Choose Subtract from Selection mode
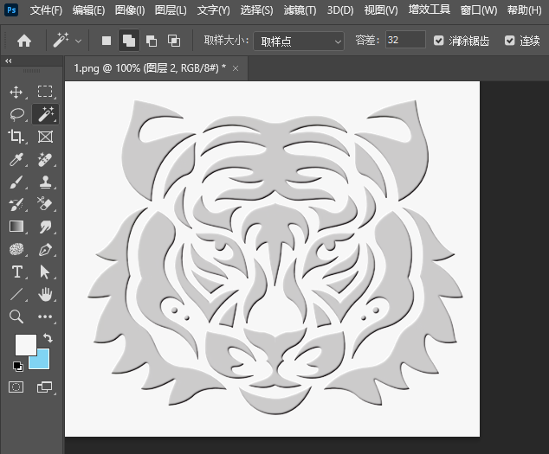The height and width of the screenshot is (454, 549). pyautogui.click(x=152, y=41)
